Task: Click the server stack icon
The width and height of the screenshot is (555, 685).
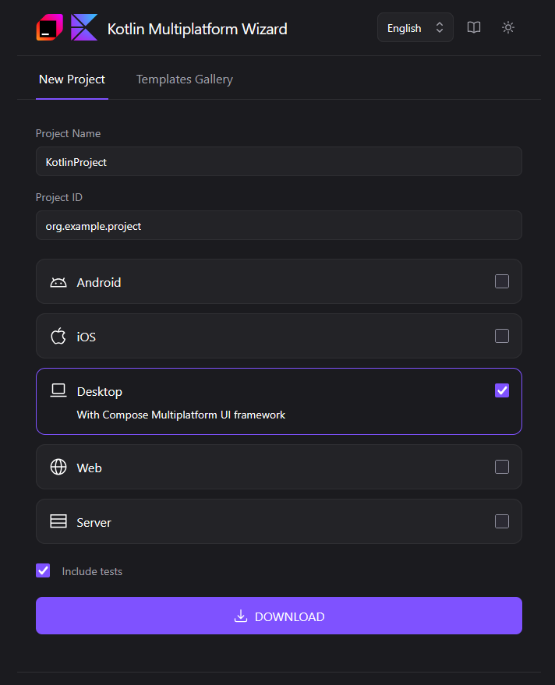Action: pos(58,521)
